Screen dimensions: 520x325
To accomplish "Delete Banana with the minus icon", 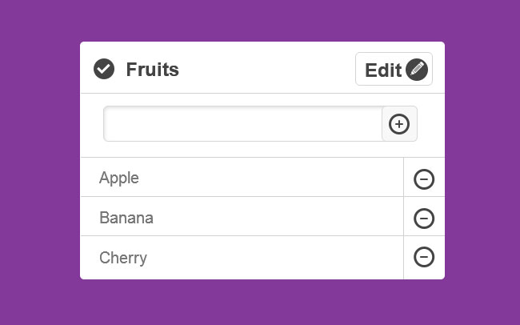I will [424, 218].
